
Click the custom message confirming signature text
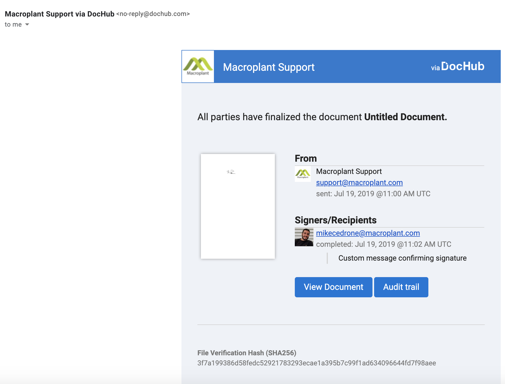coord(402,258)
